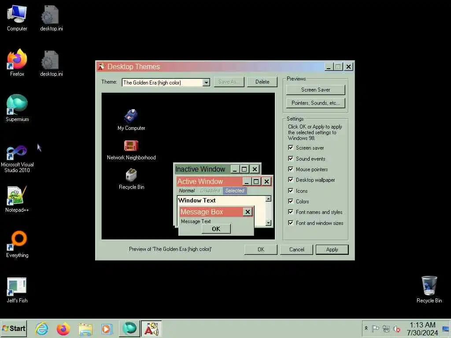This screenshot has width=451, height=338.
Task: Uncheck the Desktop wallpaper setting
Action: coord(291,180)
